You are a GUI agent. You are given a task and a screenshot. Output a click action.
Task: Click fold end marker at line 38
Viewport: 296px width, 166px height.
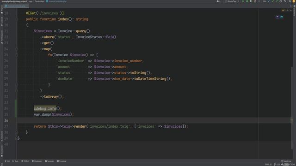[x=17, y=132]
